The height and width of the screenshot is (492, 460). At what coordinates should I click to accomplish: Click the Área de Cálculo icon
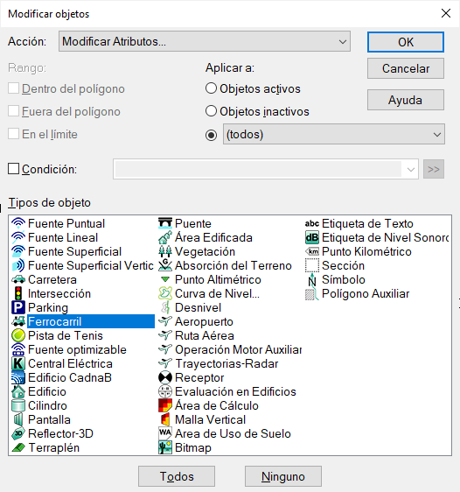[165, 405]
